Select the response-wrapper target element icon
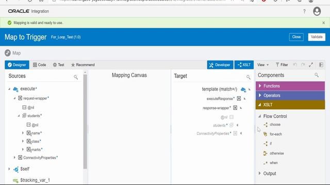 (x=235, y=107)
